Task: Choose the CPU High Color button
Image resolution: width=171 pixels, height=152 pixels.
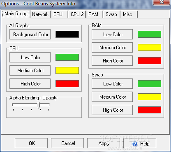Action: tap(30, 84)
